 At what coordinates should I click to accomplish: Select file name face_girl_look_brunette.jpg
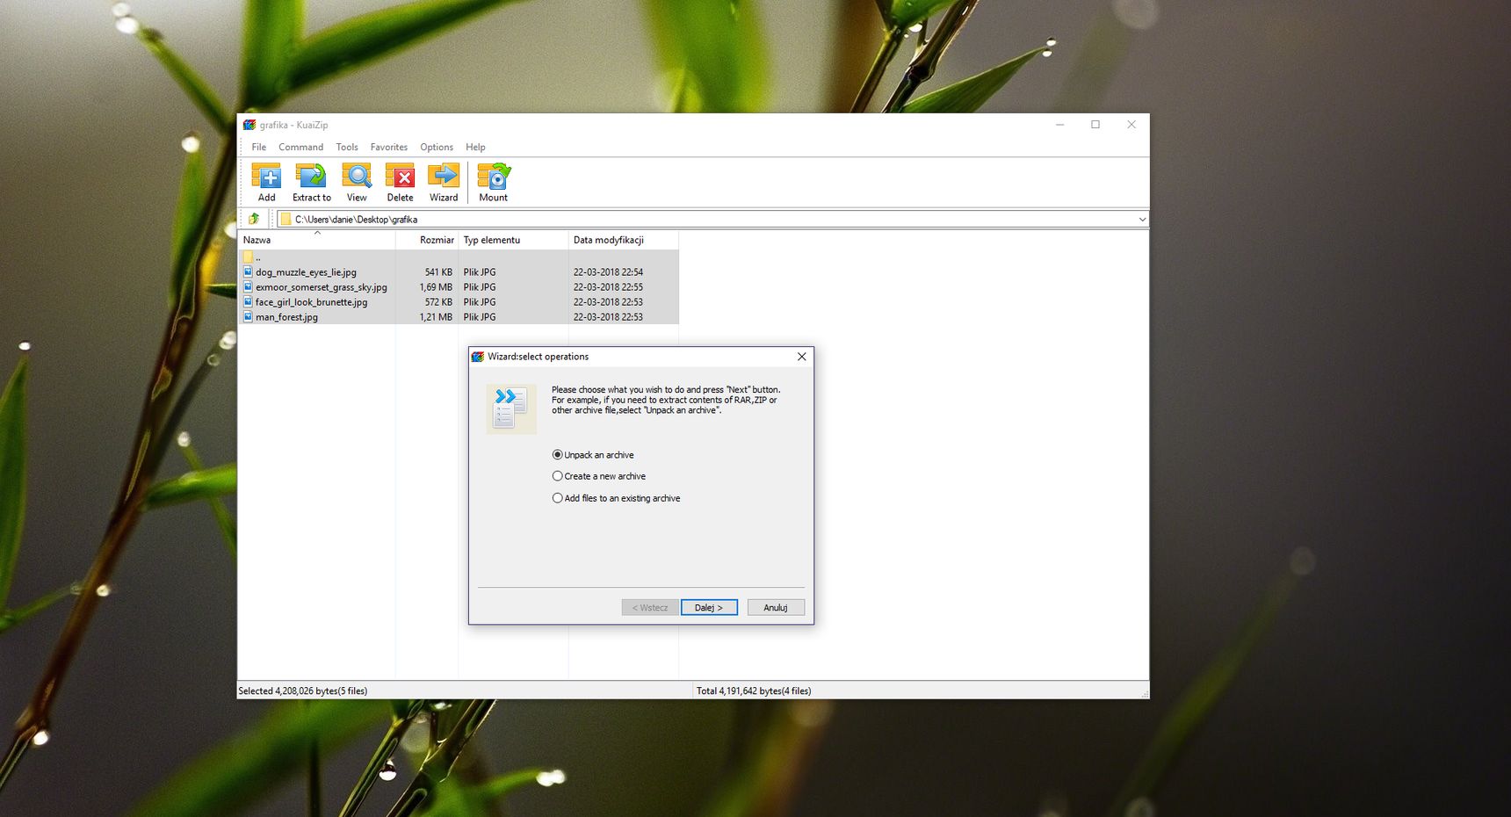[x=311, y=302]
